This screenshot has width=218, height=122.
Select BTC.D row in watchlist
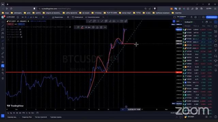click(198, 67)
